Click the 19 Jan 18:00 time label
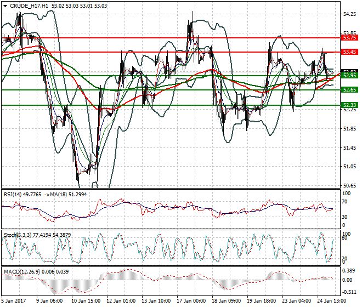This screenshot has height=307, width=362. (261, 301)
